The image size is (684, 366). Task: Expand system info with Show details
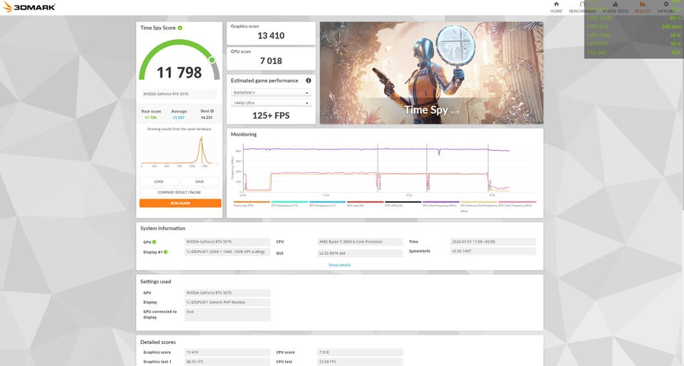pos(339,265)
